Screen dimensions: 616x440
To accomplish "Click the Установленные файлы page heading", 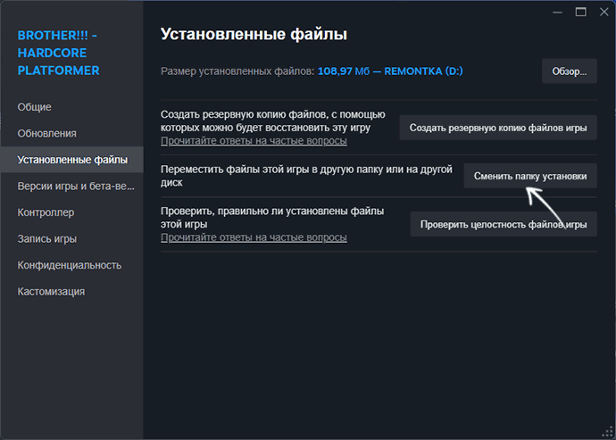I will coord(254,34).
